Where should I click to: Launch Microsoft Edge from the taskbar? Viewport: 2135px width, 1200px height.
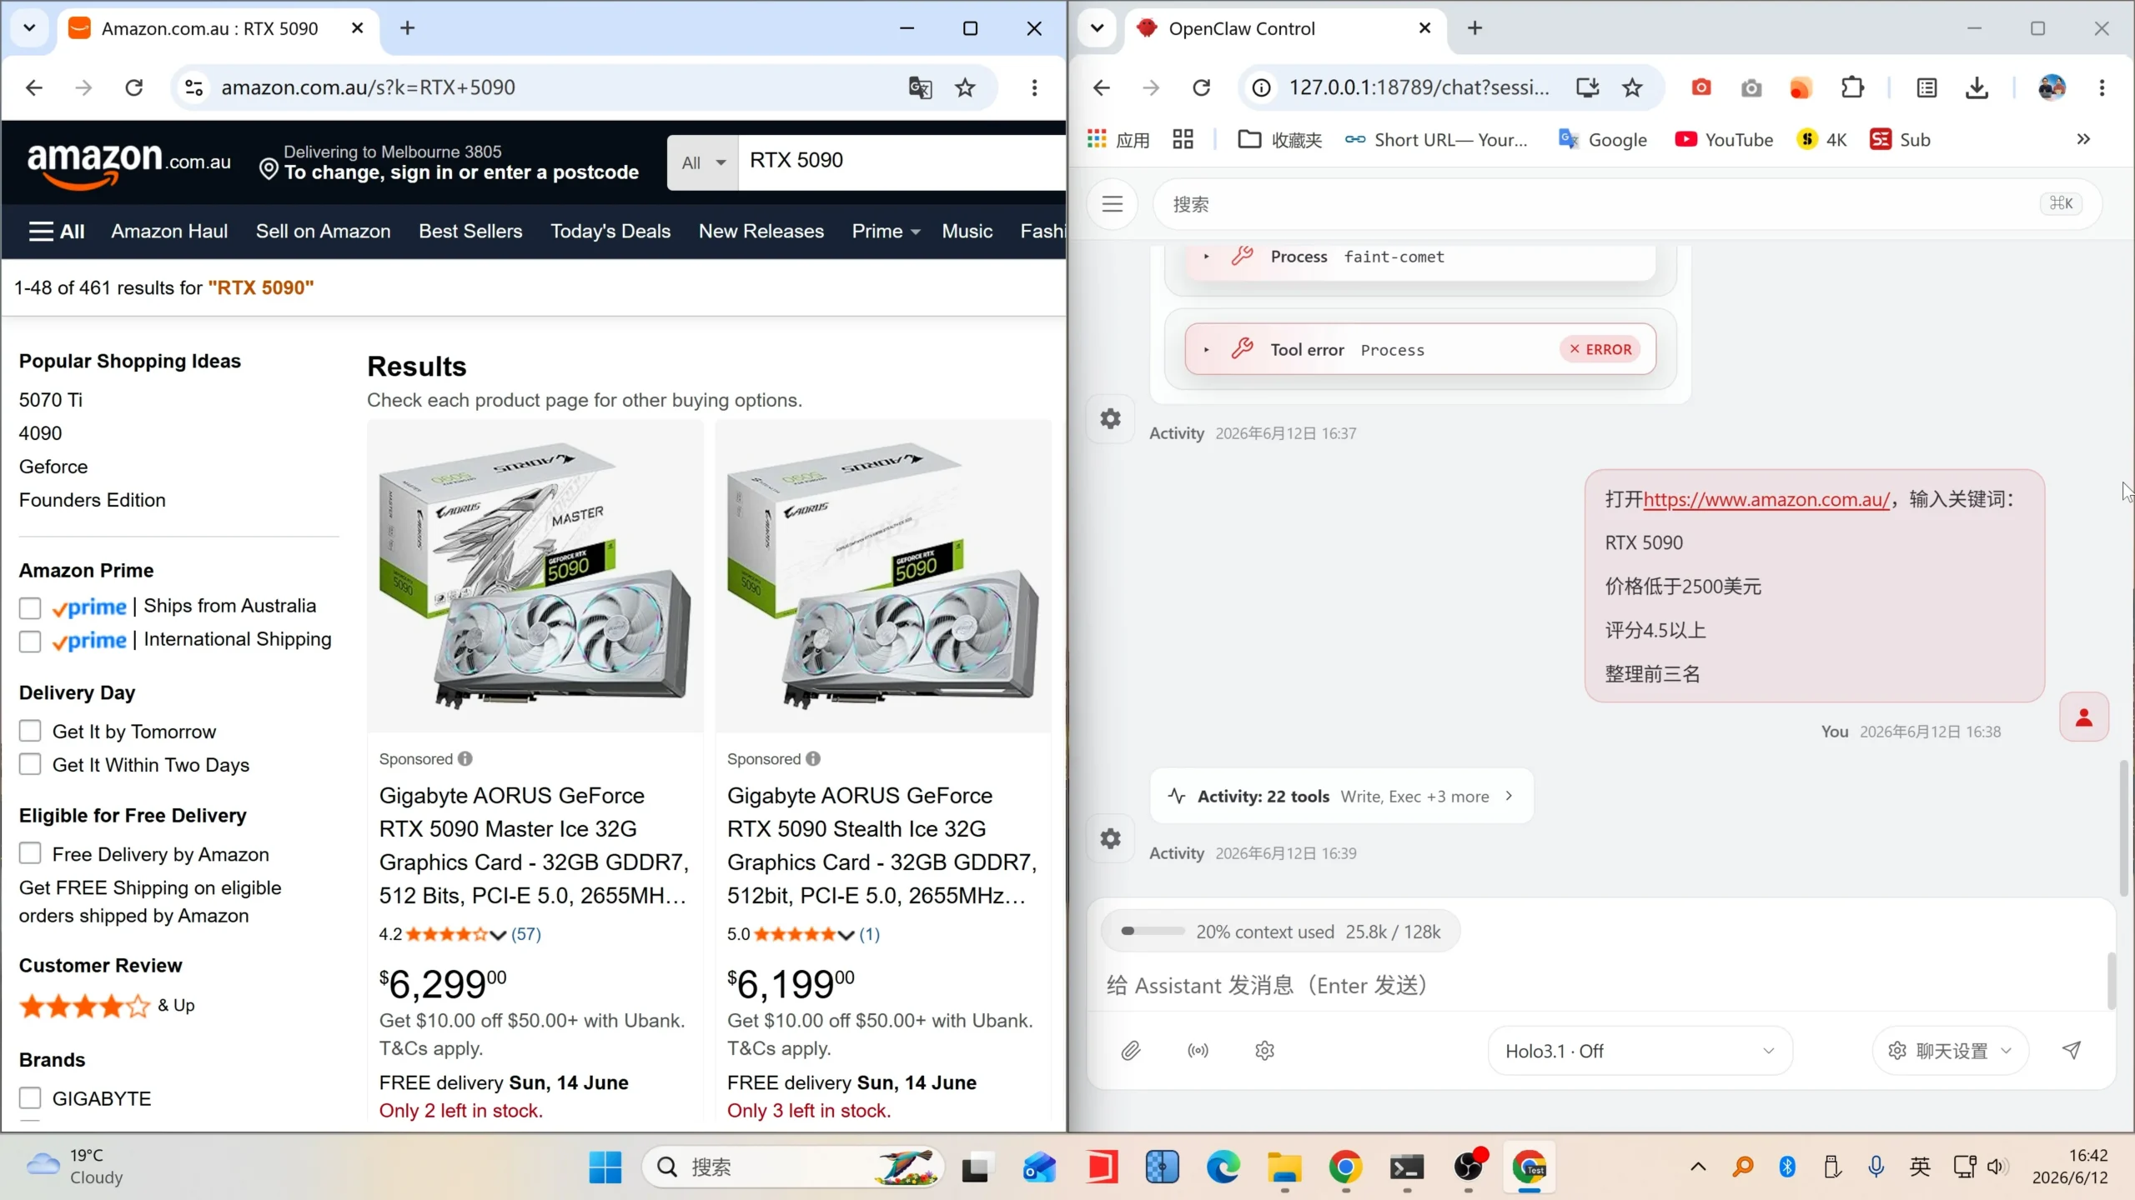coord(1223,1167)
